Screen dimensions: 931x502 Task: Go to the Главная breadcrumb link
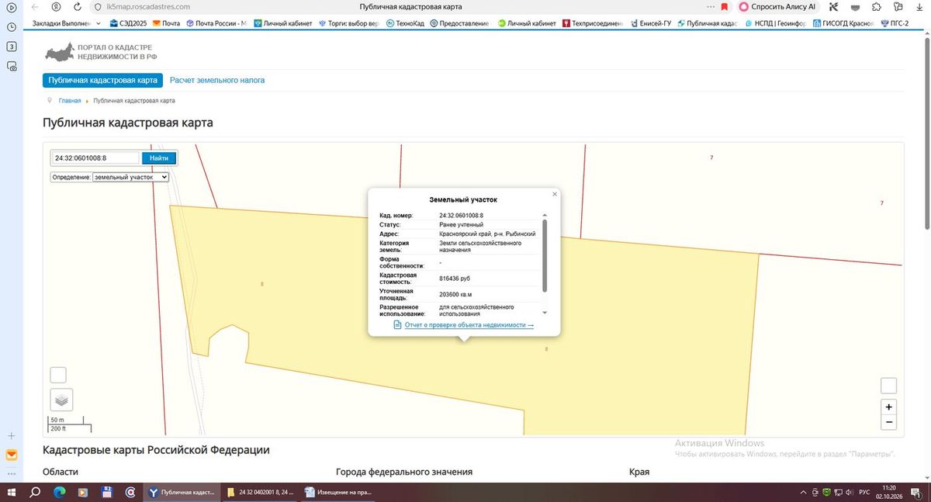(x=70, y=101)
